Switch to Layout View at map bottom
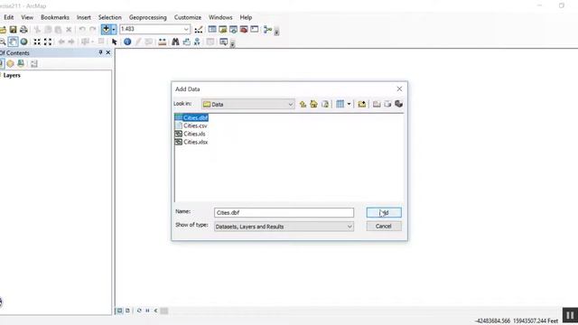578x325 pixels. (127, 311)
